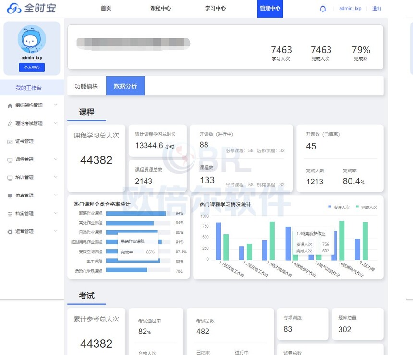Click the gear icon beside 运营管理

coord(10,232)
